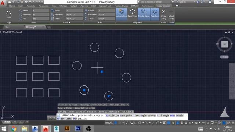Toggle object snap in status bar
The image size is (235, 132).
(x=158, y=123)
